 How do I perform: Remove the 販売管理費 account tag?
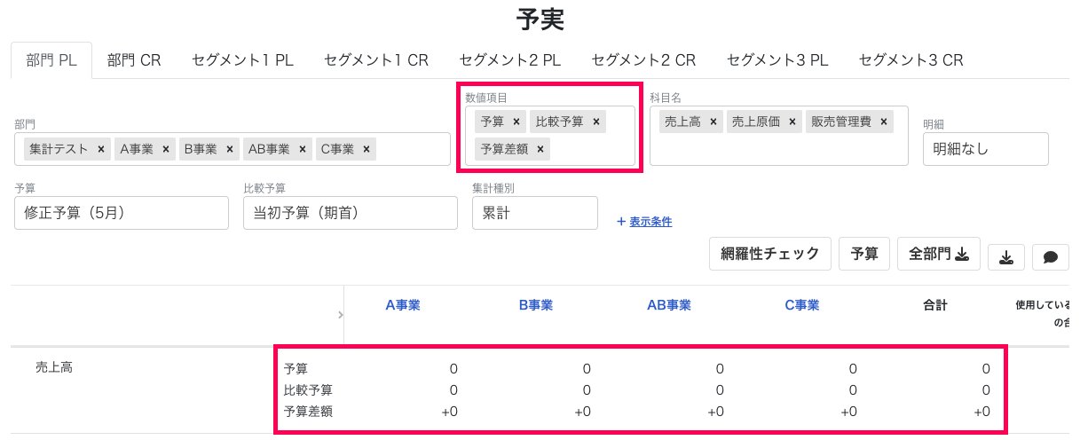point(884,122)
